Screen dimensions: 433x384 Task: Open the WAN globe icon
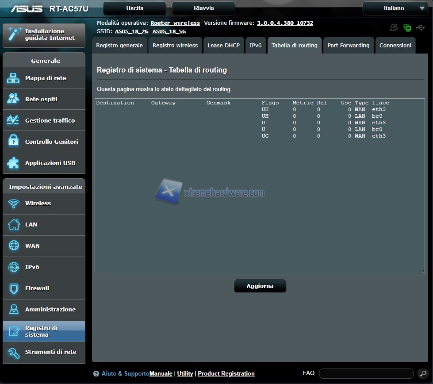pos(14,246)
